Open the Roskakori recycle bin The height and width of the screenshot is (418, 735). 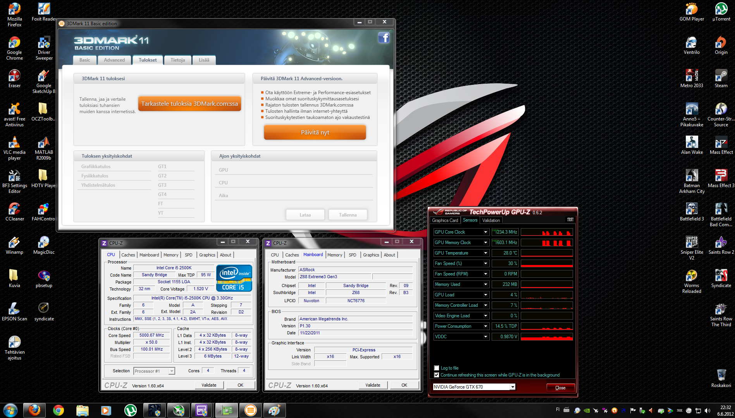point(721,378)
